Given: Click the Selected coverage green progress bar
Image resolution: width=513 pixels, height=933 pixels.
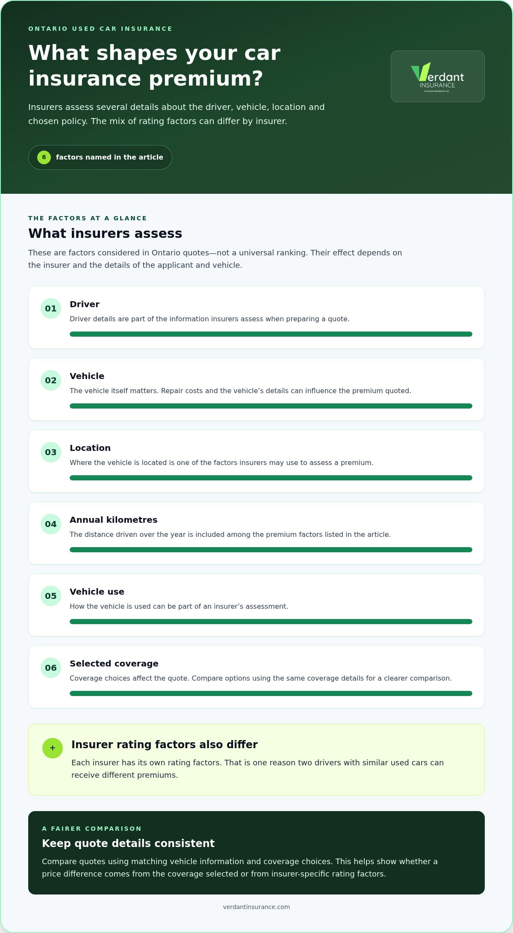Looking at the screenshot, I should tap(271, 693).
